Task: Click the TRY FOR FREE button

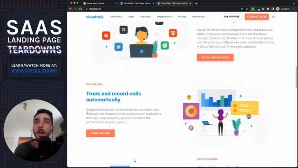Action: click(232, 17)
